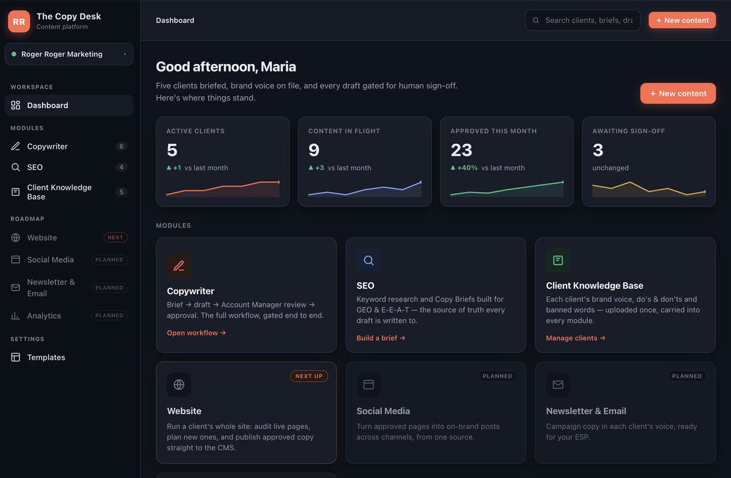Open the Roger Roger Marketing workspace dropdown
The width and height of the screenshot is (731, 478).
(x=69, y=54)
